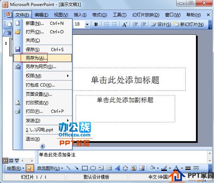The width and height of the screenshot is (214, 183).
Task: Select the Oval drawing tool
Action: (93, 168)
